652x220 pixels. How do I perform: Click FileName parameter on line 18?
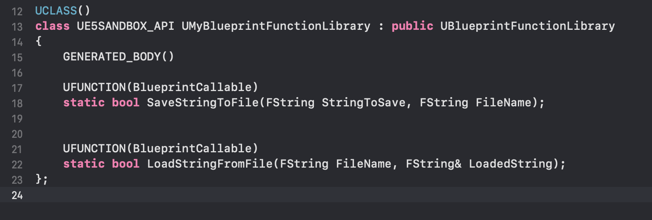click(x=503, y=103)
